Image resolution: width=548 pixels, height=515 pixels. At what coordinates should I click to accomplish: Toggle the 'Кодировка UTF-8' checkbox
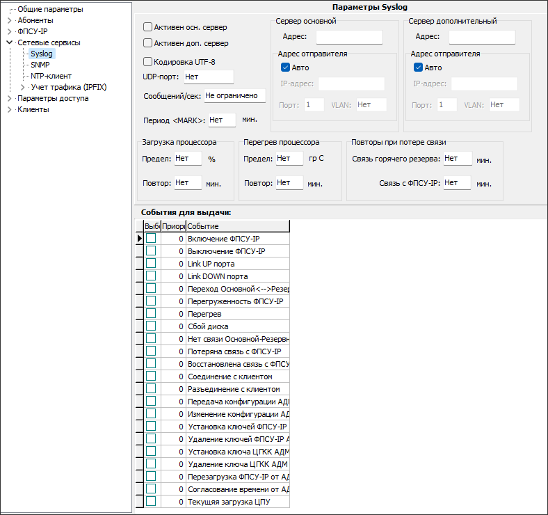[x=147, y=62]
